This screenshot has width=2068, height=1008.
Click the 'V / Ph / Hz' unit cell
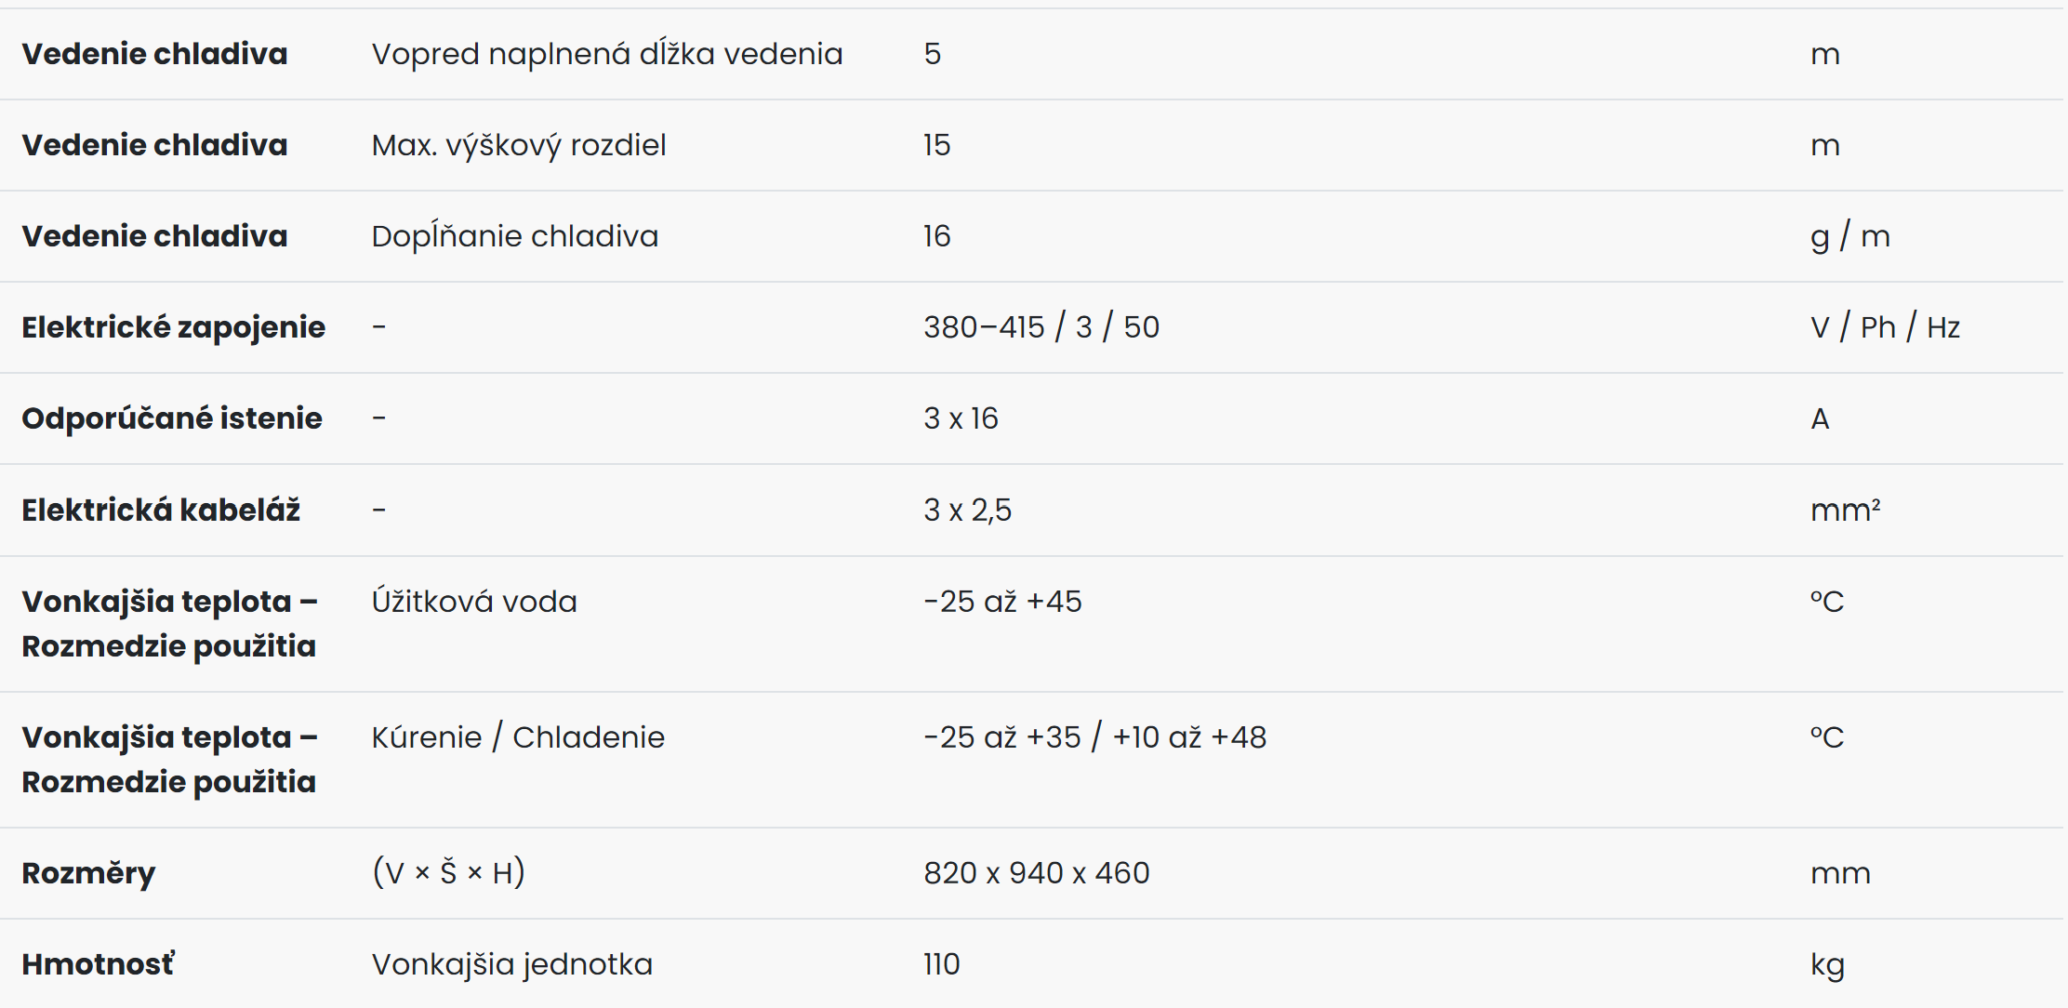click(x=1885, y=327)
